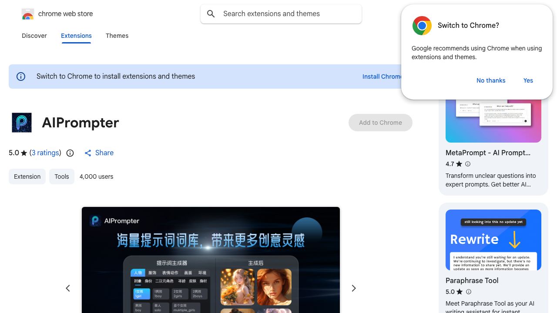Open the Paraphrase Tool title
Screen dimensions: 557x313
(472, 281)
